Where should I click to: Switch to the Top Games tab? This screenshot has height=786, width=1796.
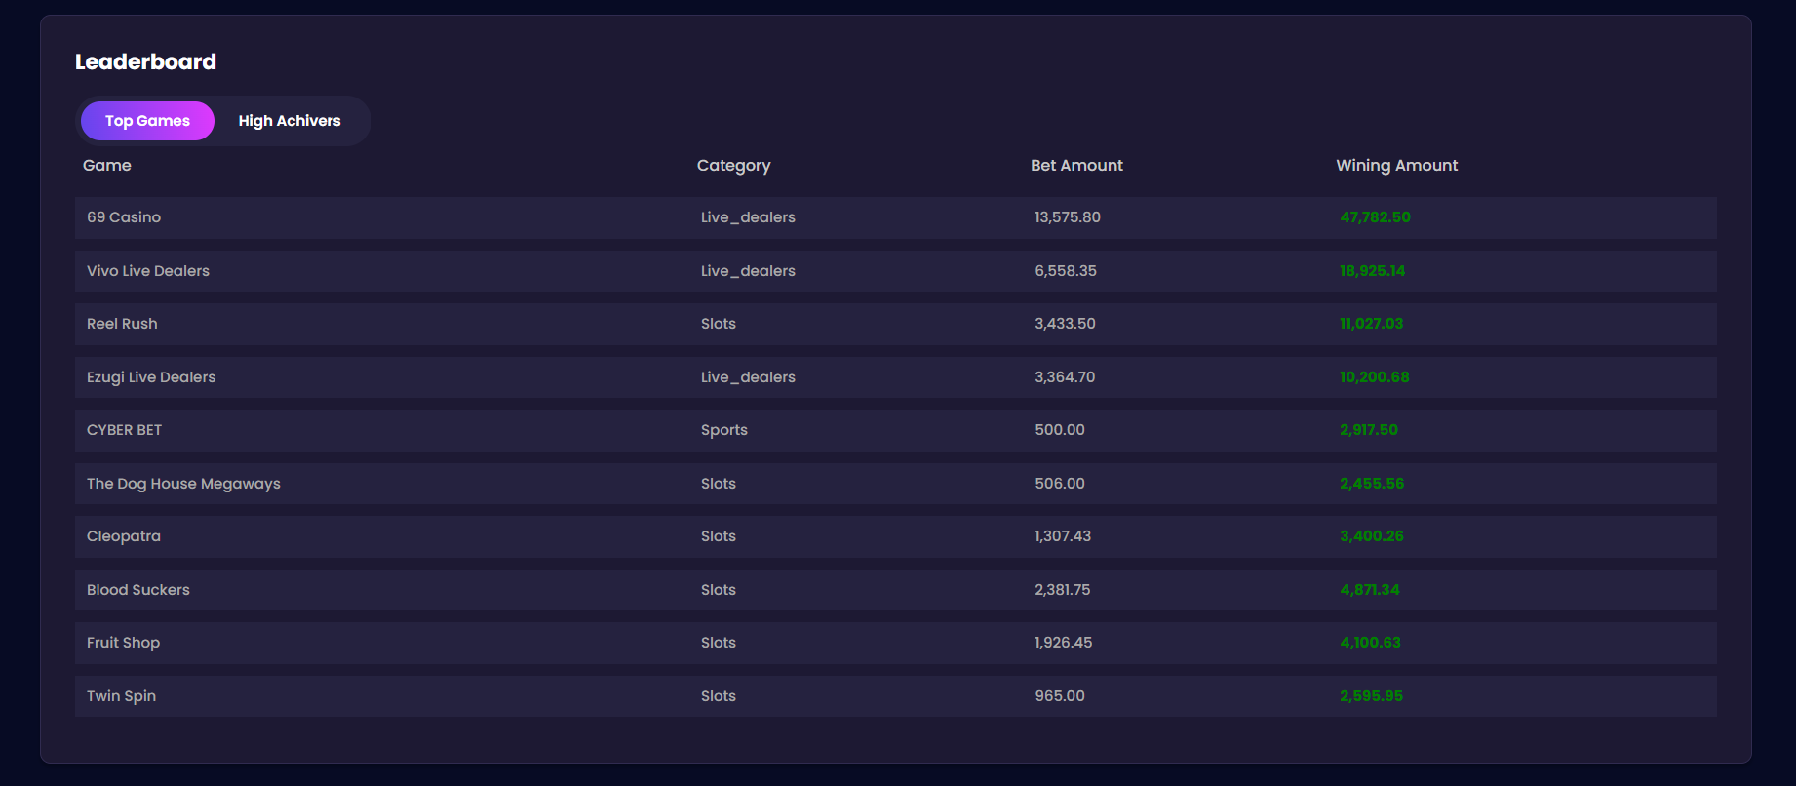click(147, 121)
